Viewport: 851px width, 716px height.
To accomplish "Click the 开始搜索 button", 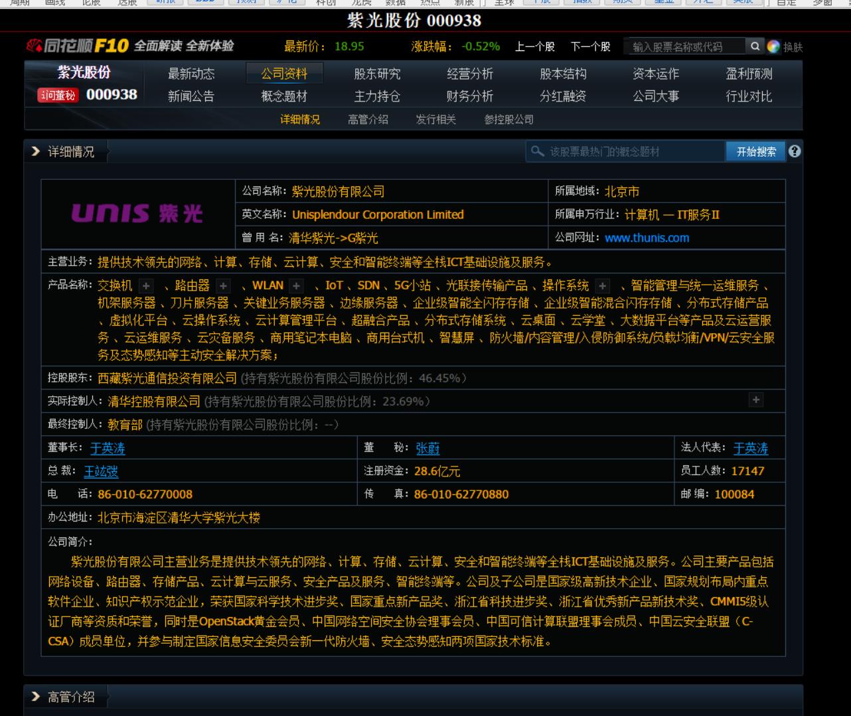I will 756,151.
